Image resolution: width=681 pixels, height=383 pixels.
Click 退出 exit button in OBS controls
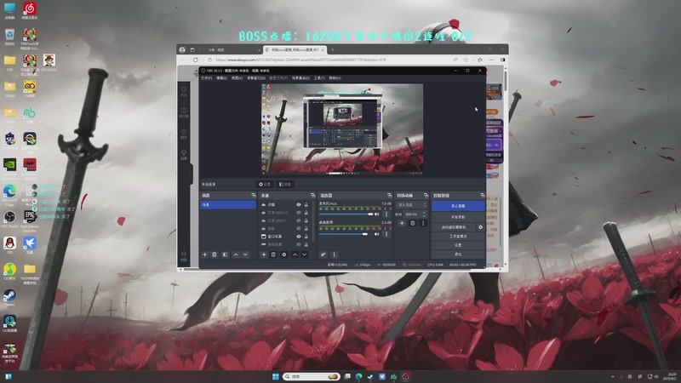pos(458,254)
